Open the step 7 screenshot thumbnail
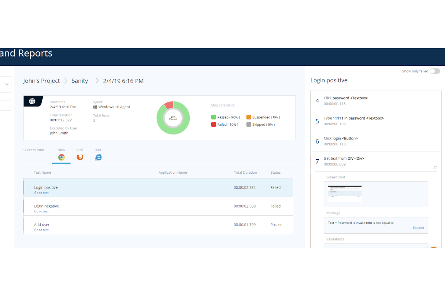Viewport: 445px width, 296px height. tap(345, 194)
